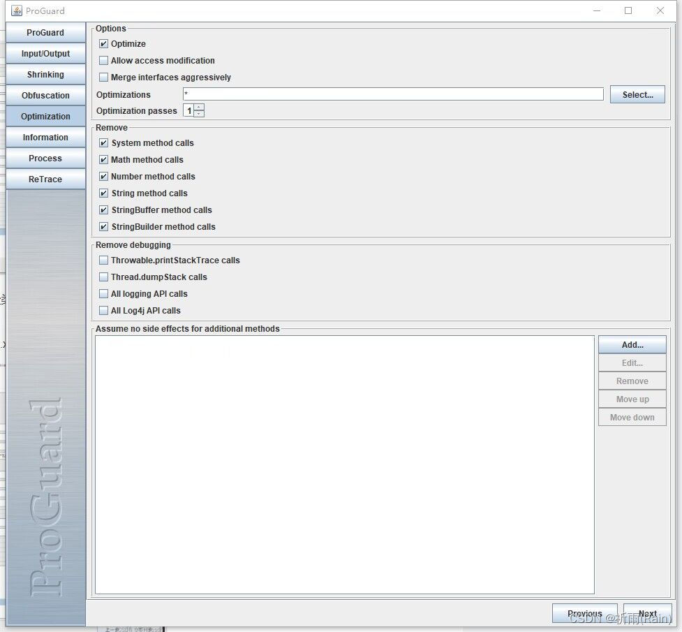The width and height of the screenshot is (682, 632).
Task: Click inside the additional methods list area
Action: click(344, 464)
